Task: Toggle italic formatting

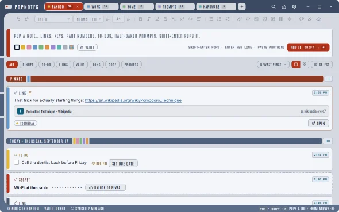Action: click(149, 19)
